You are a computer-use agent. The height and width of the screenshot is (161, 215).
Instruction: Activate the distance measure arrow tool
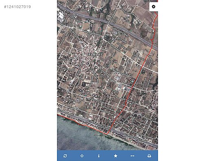point(132,156)
